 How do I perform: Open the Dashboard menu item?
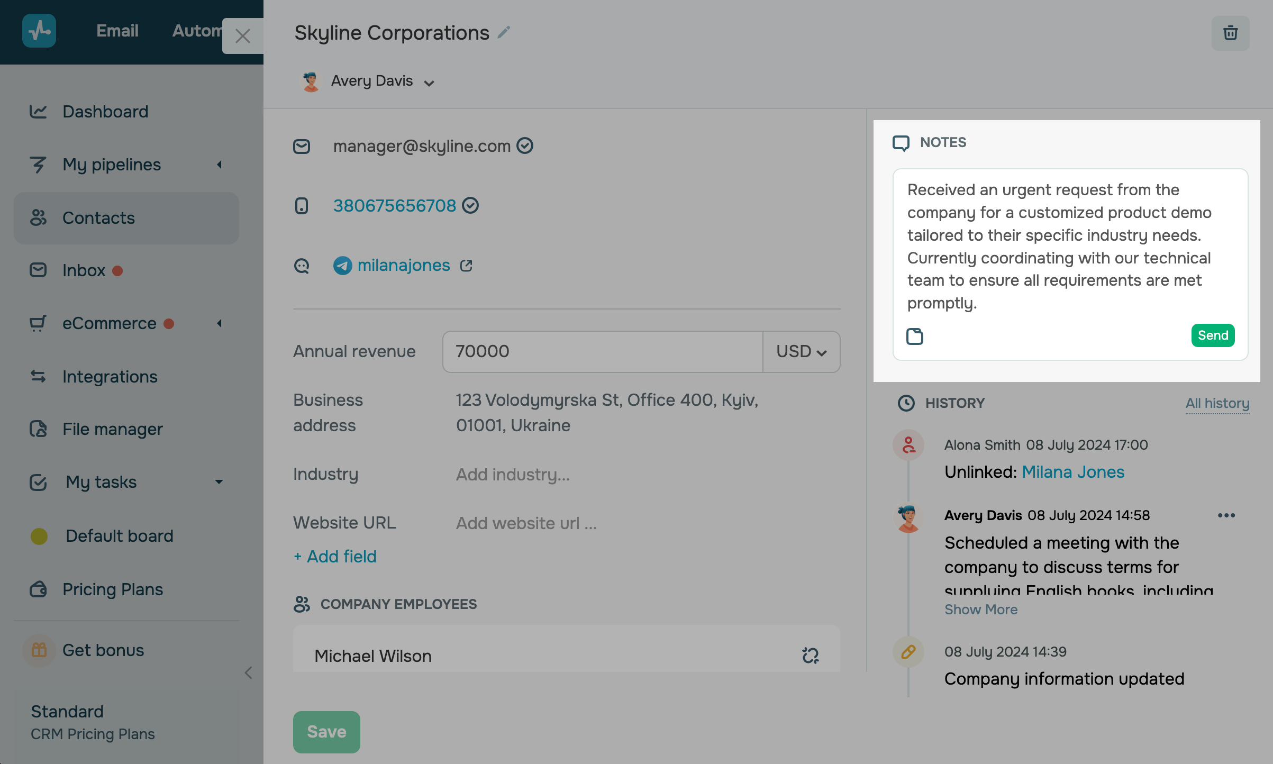(105, 112)
